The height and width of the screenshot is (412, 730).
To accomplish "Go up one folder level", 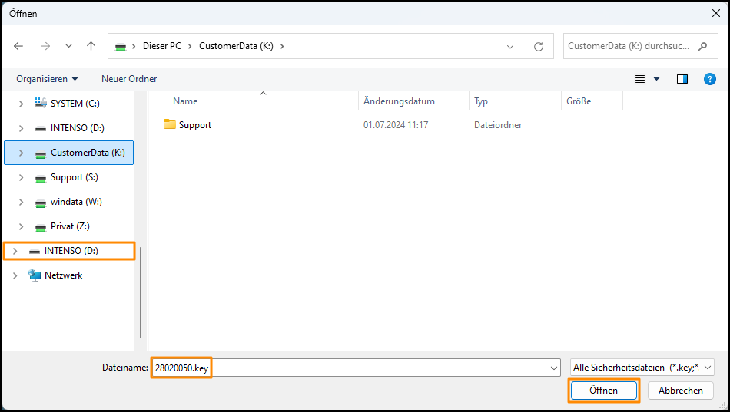I will click(91, 46).
